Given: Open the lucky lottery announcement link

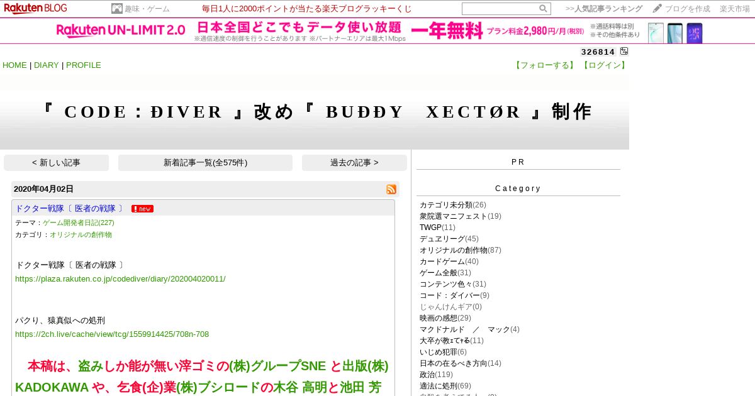Looking at the screenshot, I should pos(307,9).
